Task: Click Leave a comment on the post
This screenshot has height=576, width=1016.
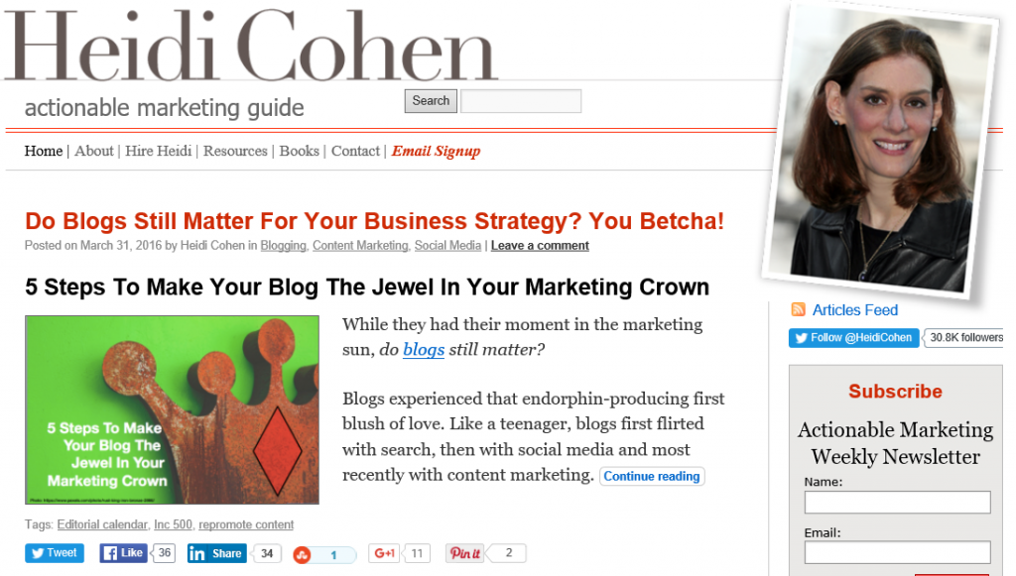Action: pos(540,245)
